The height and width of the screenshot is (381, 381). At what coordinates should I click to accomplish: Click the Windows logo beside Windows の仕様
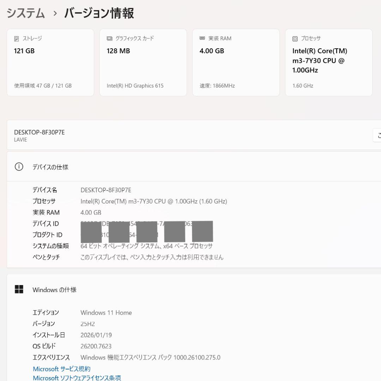point(19,289)
